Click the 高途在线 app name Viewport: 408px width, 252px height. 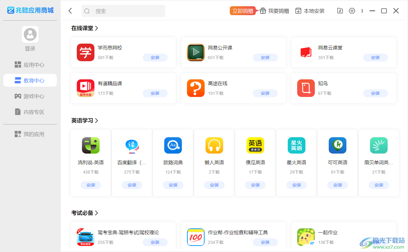(218, 84)
